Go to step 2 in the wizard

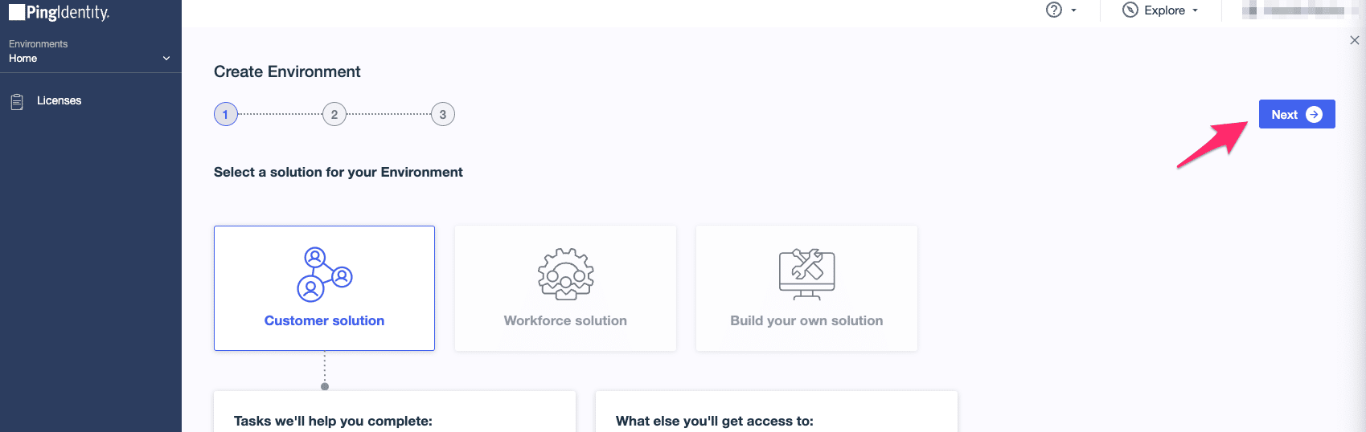334,114
